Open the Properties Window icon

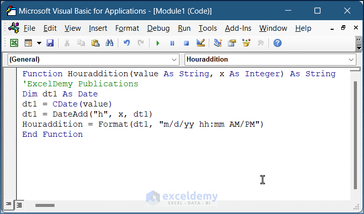(232, 43)
